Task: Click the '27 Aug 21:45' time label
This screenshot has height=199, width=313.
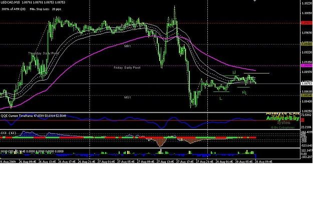Action: tap(204, 161)
